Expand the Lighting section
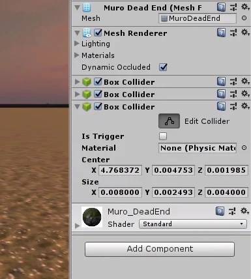 point(76,44)
